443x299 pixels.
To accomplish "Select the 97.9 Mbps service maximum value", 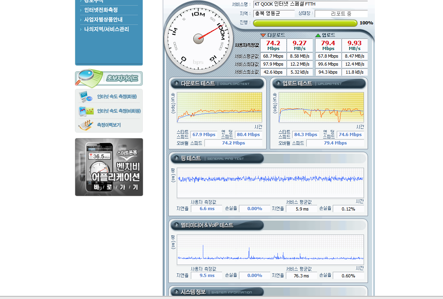I will click(x=273, y=64).
